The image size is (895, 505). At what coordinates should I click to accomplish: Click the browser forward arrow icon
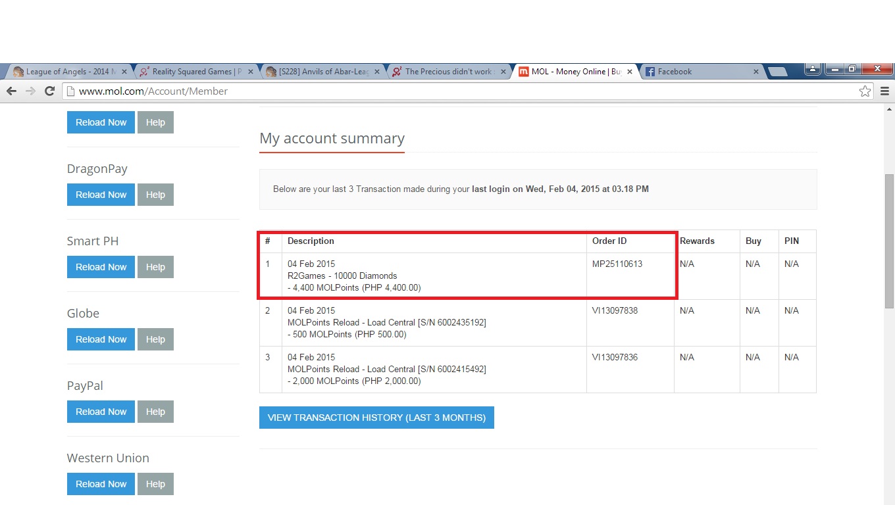pos(30,91)
